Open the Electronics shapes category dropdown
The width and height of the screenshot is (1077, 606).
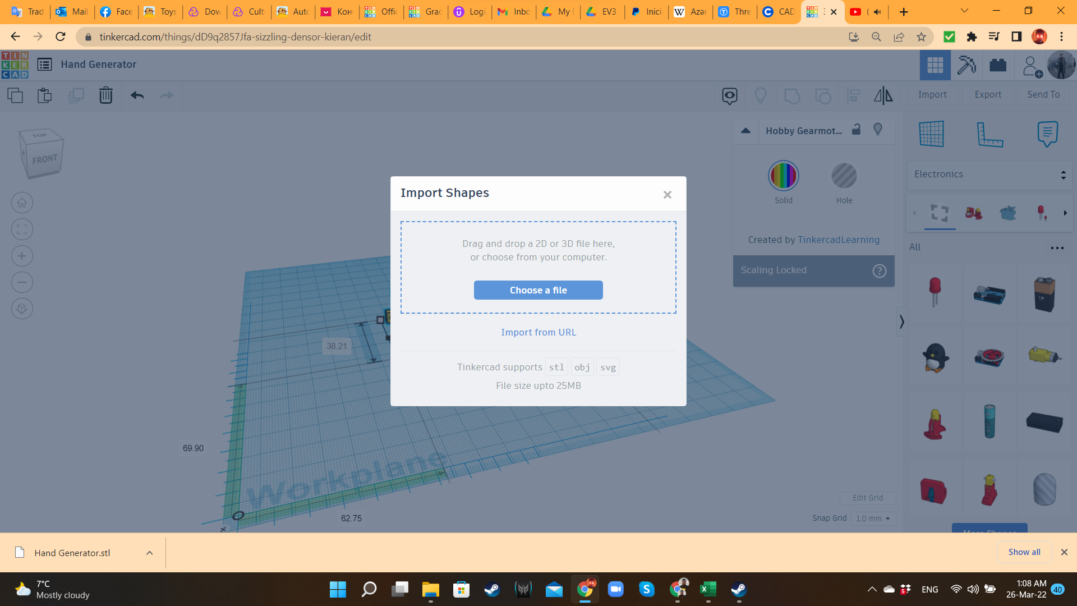click(x=989, y=175)
